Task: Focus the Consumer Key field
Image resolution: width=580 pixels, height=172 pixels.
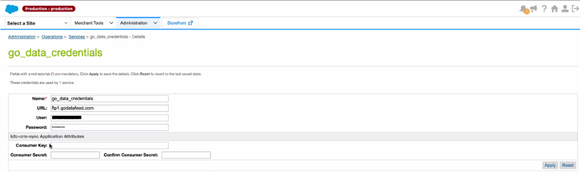Action: click(x=110, y=146)
